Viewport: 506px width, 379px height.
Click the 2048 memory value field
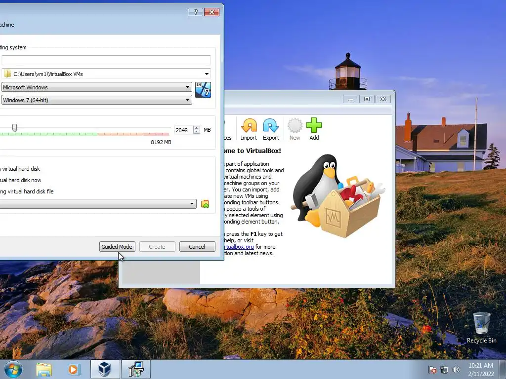click(x=184, y=130)
